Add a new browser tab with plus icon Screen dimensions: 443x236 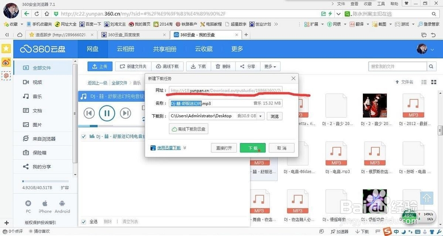(246, 35)
